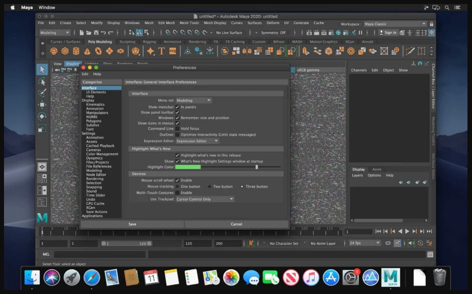The height and width of the screenshot is (294, 472).
Task: Click the Save Scene disk icon
Action: pyautogui.click(x=96, y=33)
